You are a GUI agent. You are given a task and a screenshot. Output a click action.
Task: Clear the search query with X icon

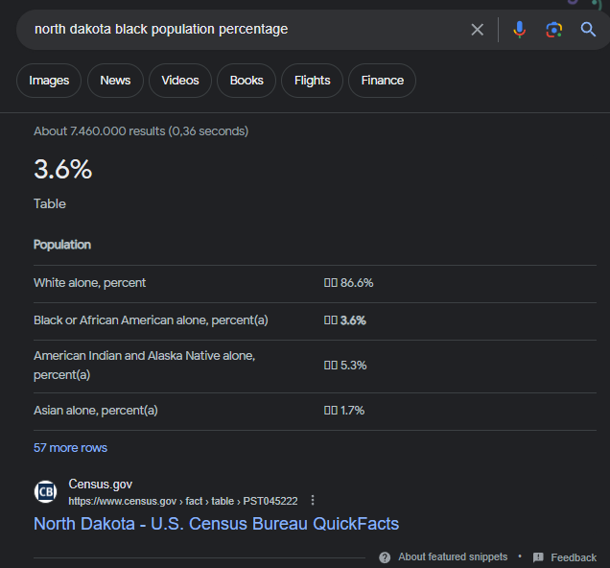point(477,30)
